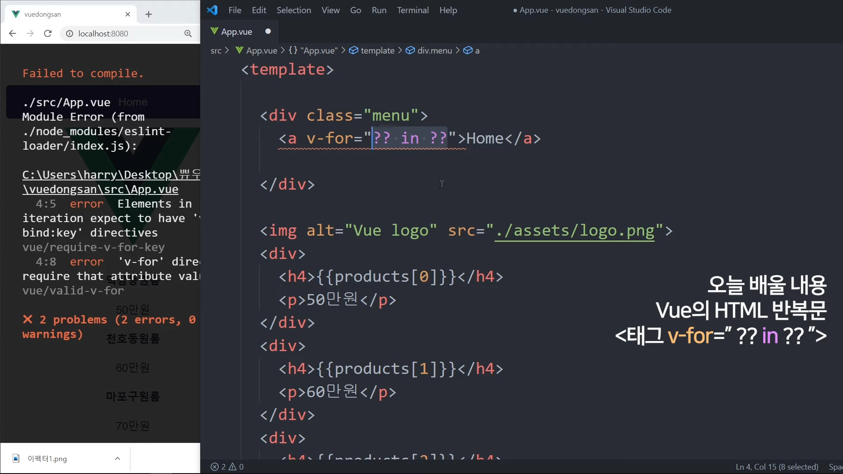Click the VS Code logo icon
This screenshot has height=474, width=843.
pyautogui.click(x=213, y=10)
